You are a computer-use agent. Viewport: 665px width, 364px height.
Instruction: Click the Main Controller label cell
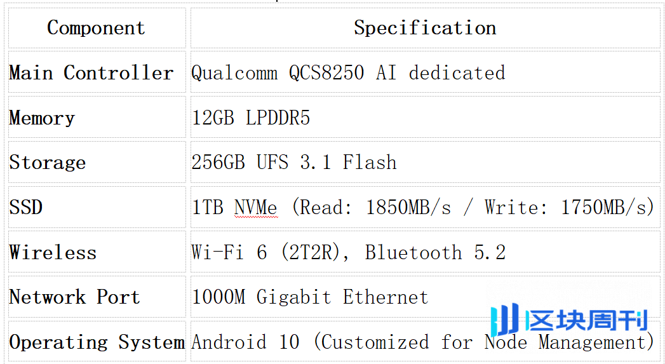(97, 72)
